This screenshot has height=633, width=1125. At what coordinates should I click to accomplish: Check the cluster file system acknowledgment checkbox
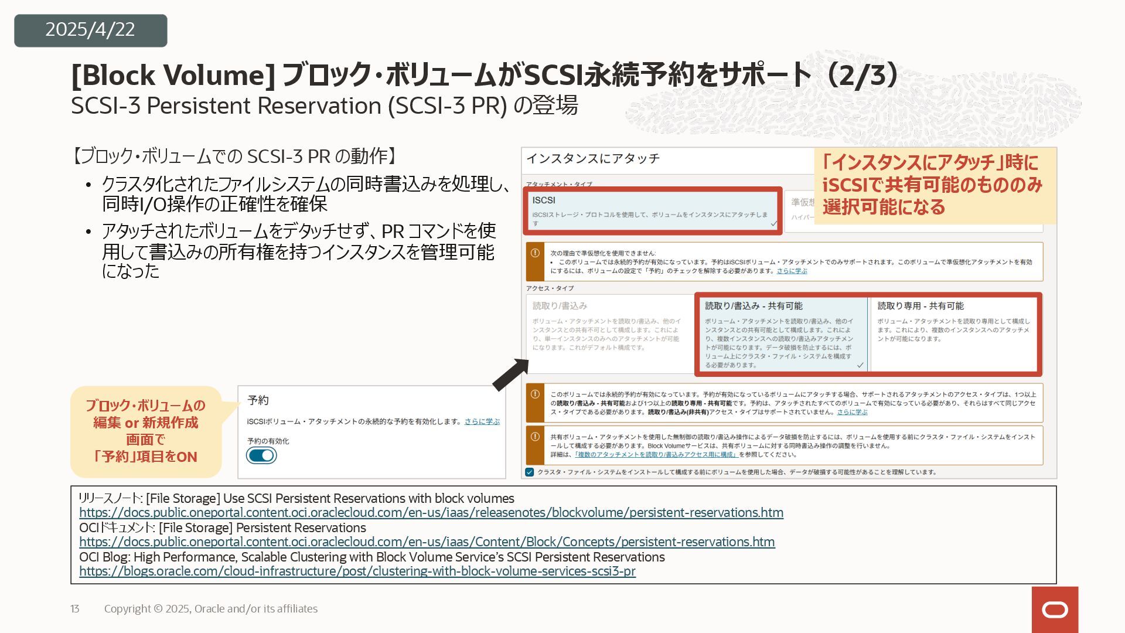[530, 472]
